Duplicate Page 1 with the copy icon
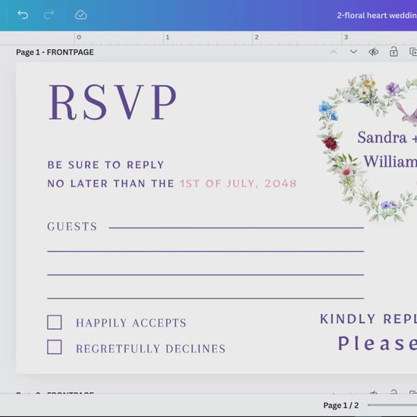 tap(413, 52)
